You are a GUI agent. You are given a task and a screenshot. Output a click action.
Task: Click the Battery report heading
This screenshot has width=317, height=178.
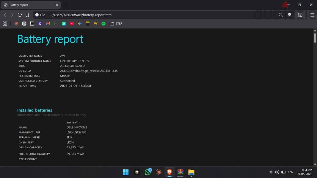point(50,39)
